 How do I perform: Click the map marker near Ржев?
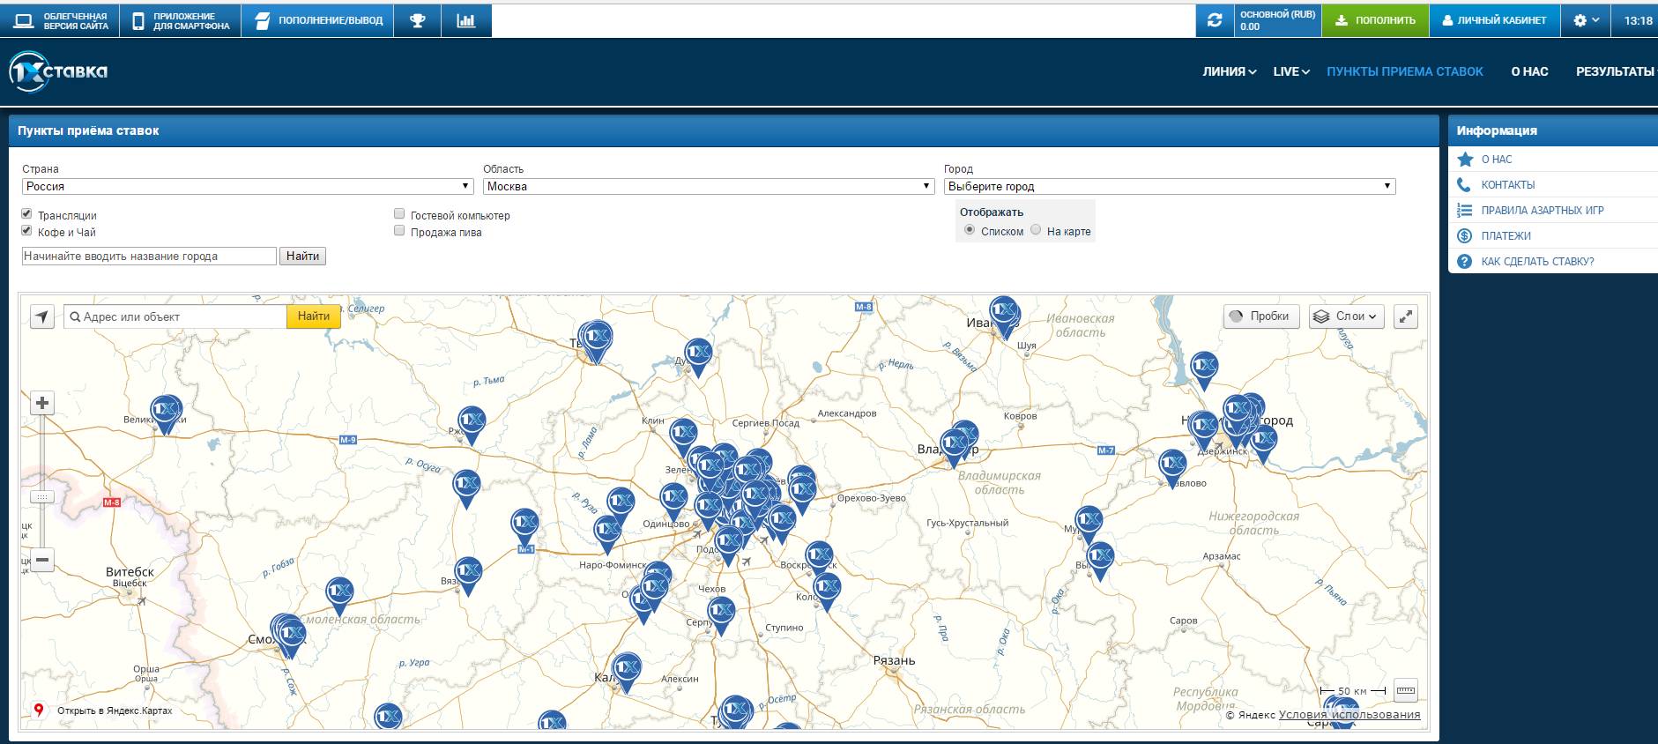click(472, 424)
